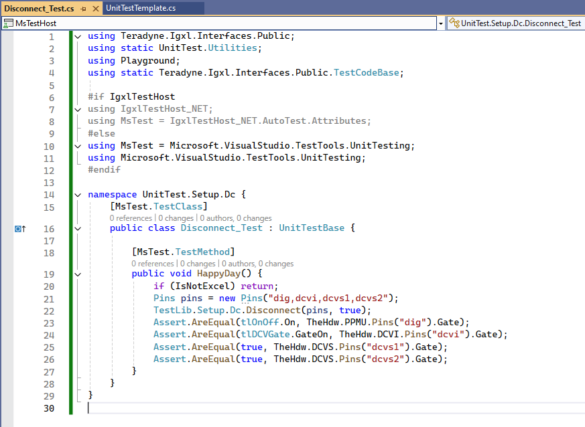Click the TestMethod attribute text

[202, 252]
